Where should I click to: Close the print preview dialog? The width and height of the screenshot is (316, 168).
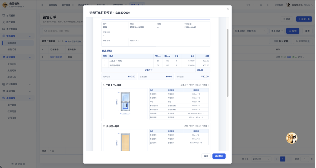(228, 9)
